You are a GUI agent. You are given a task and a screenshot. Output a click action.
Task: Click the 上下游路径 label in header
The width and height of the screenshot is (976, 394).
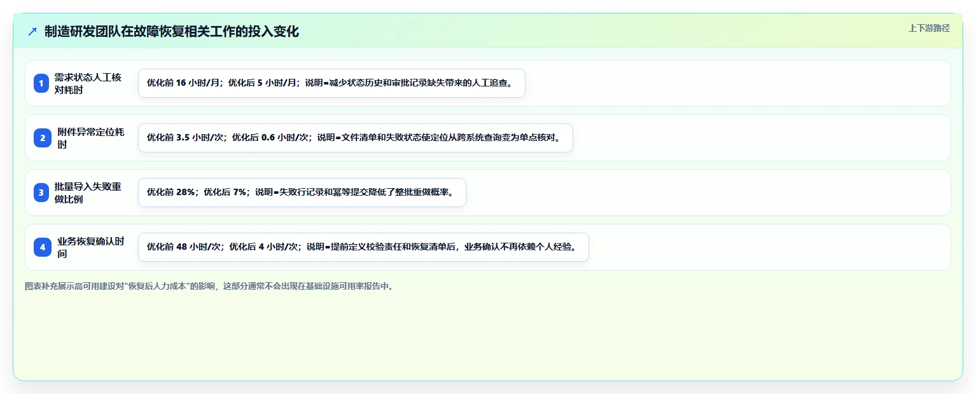click(x=929, y=28)
